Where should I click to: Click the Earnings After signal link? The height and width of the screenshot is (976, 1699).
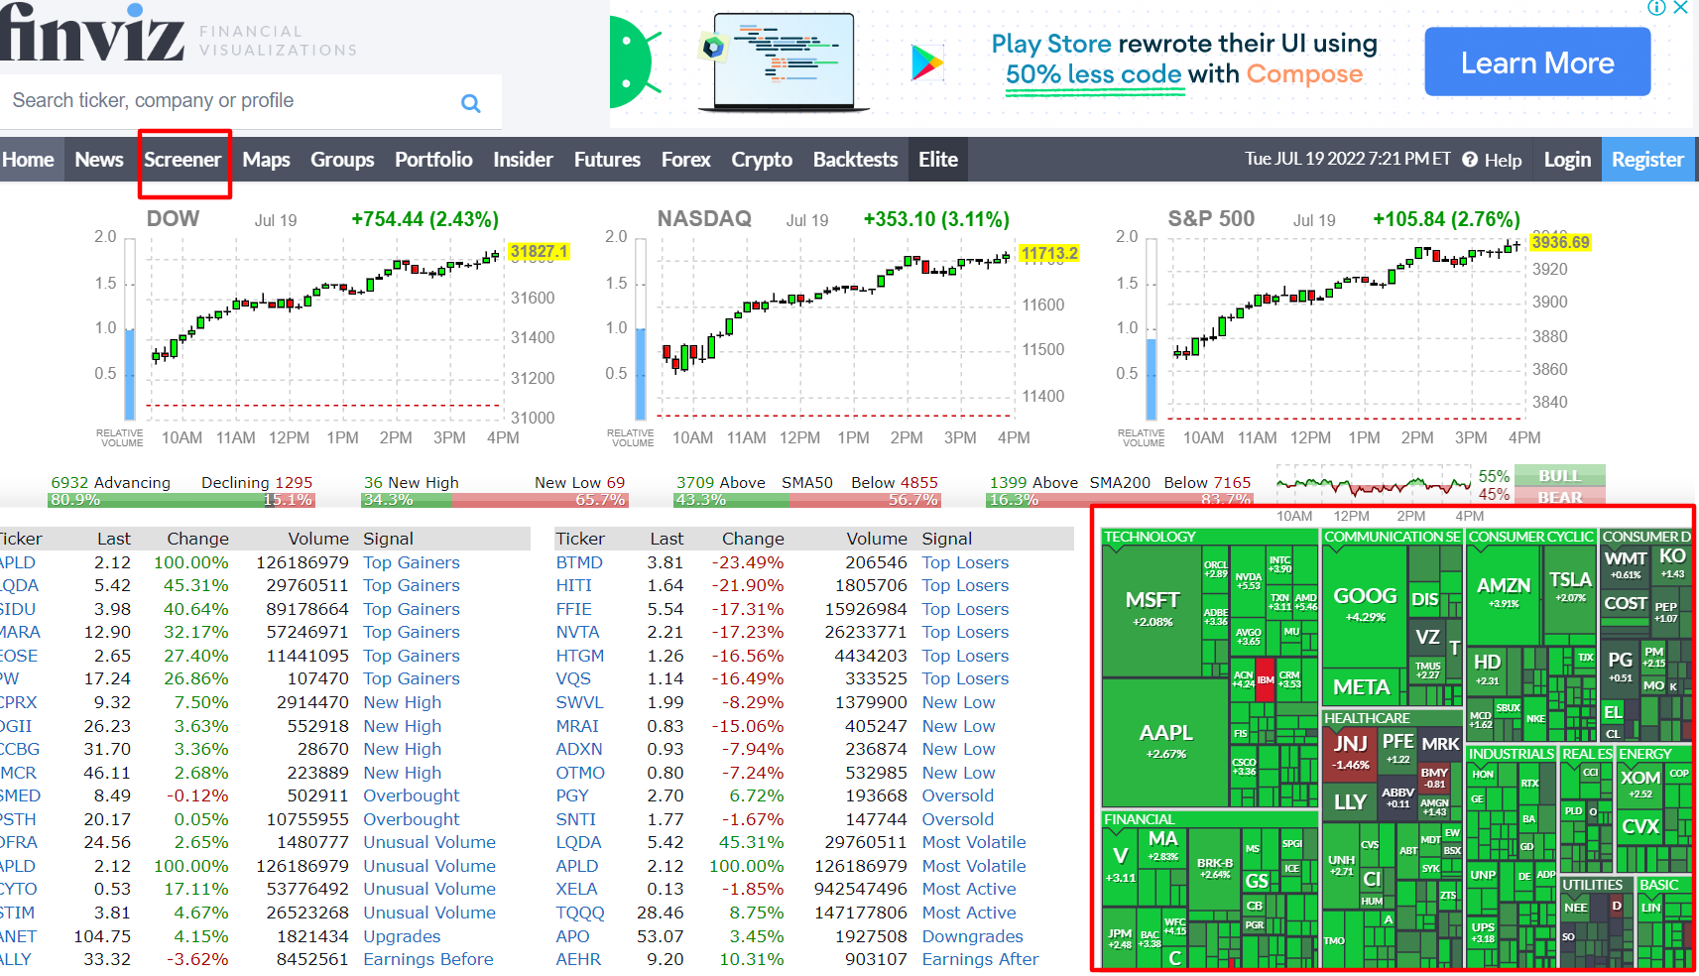pos(980,959)
